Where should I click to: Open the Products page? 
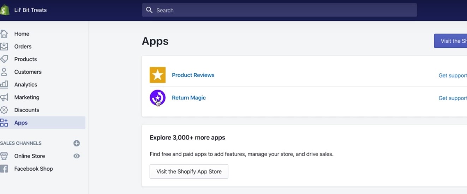coord(25,59)
